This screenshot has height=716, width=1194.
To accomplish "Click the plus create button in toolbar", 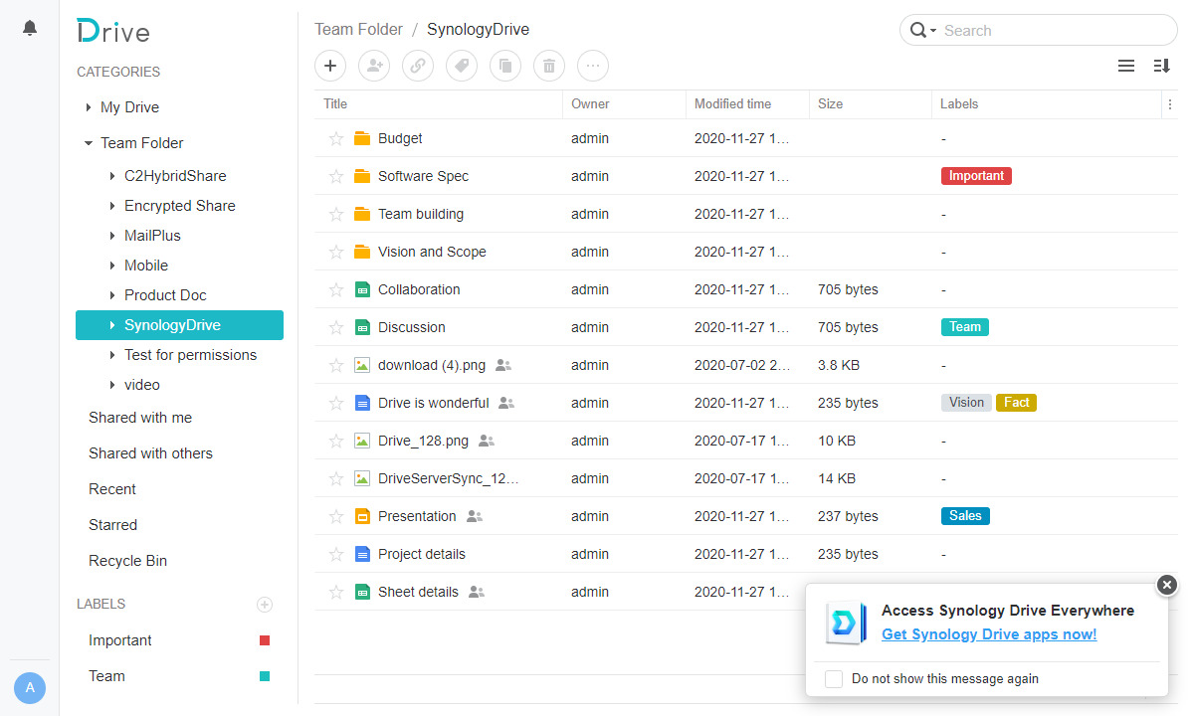I will 330,66.
